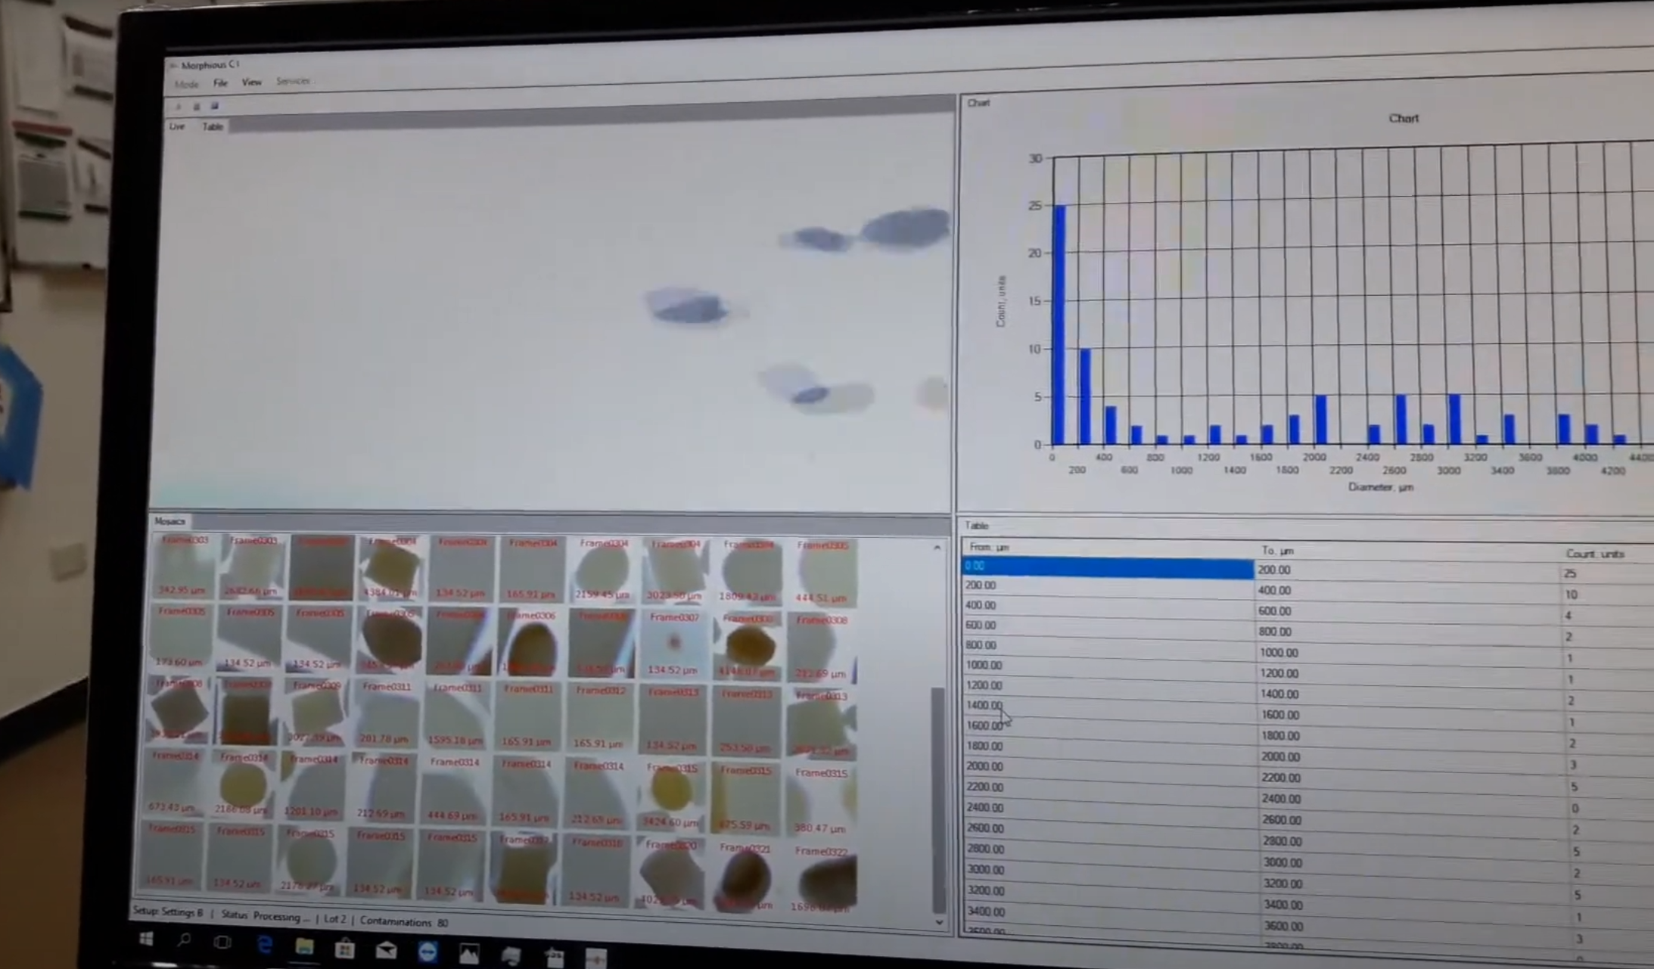Open the Frame0307 mosaic thumbnail
The image size is (1654, 969).
(674, 644)
